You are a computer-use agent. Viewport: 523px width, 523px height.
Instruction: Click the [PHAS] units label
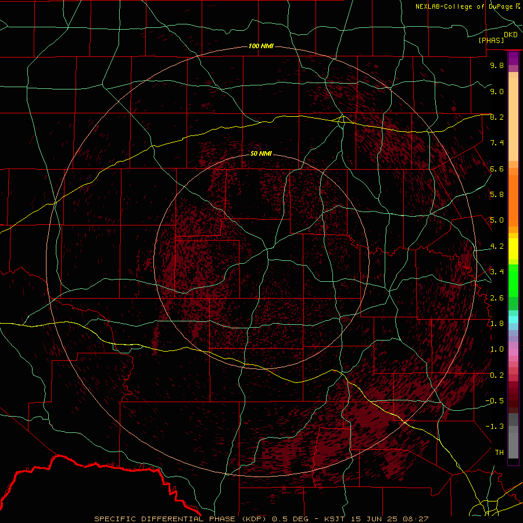pyautogui.click(x=491, y=40)
